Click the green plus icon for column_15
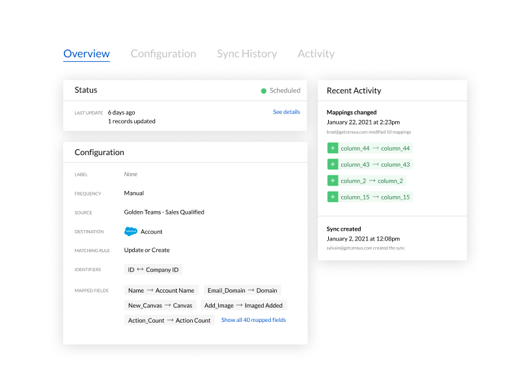This screenshot has width=521, height=391. coord(332,197)
